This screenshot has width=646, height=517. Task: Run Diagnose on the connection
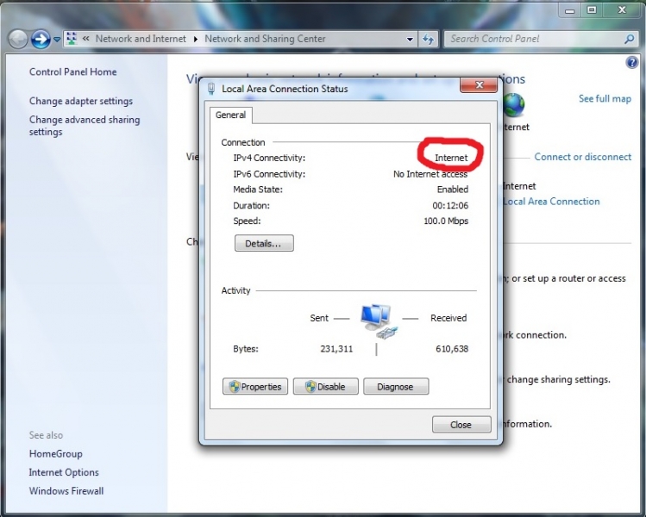pos(395,387)
